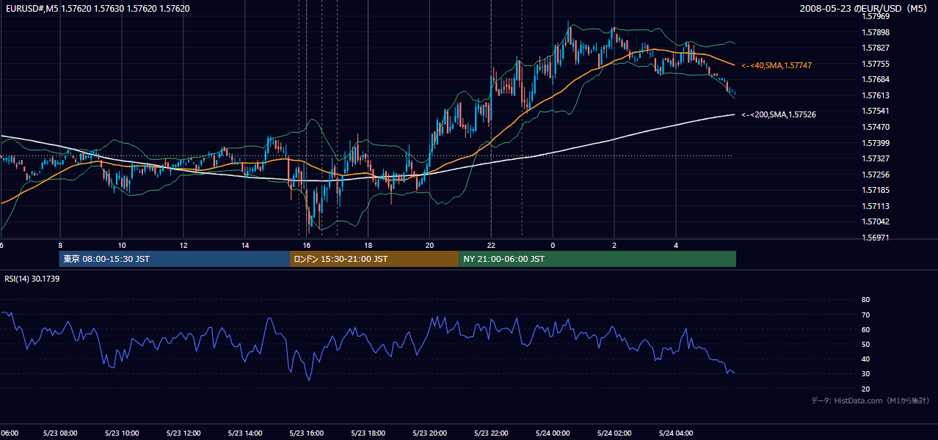Click the 2008-05-23 EUR/USD (M5) title
Screen dimensions: 938x440
pos(865,9)
